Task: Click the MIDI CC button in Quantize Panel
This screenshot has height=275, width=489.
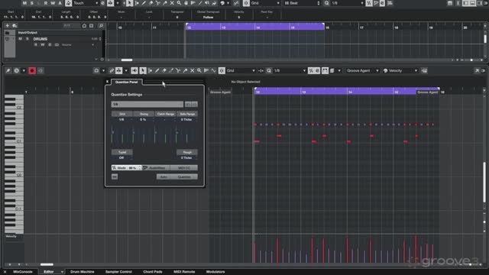Action: click(184, 168)
